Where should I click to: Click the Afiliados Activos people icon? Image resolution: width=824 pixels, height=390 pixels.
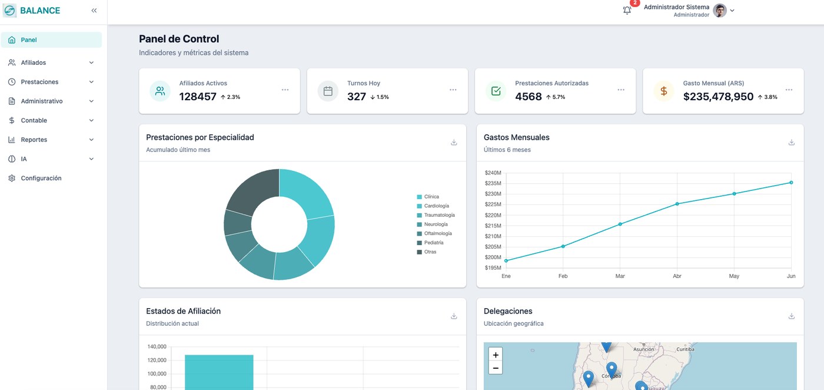pyautogui.click(x=160, y=91)
